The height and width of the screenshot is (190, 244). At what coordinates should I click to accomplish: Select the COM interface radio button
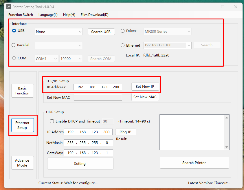coord(14,58)
